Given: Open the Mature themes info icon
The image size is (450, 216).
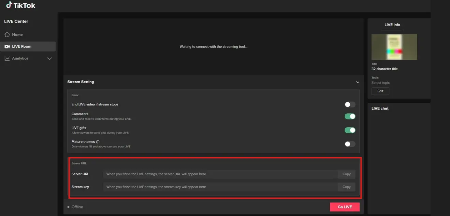Looking at the screenshot, I should (98, 142).
